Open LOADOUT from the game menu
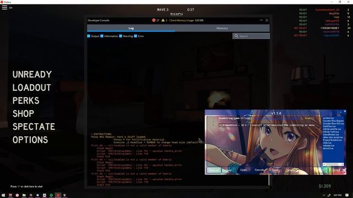353x198 pixels. tap(32, 87)
